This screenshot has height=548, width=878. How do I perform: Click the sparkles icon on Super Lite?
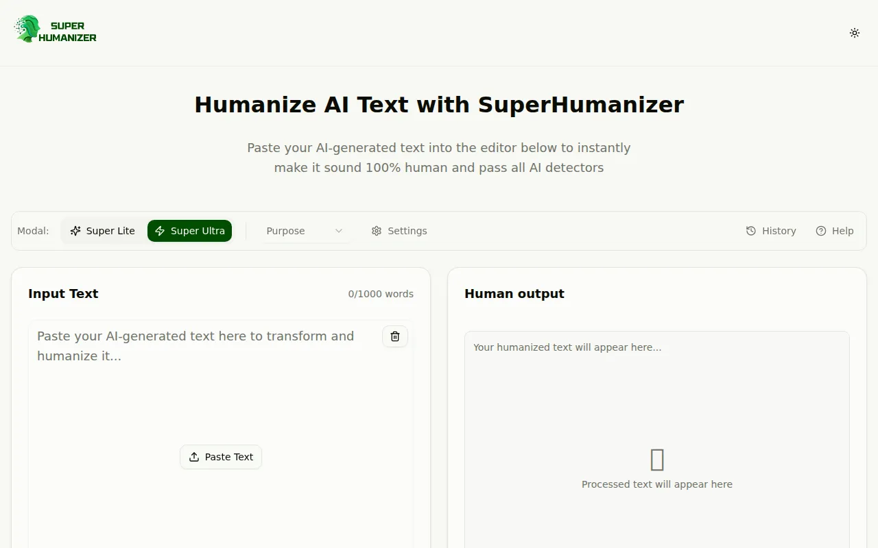point(75,231)
